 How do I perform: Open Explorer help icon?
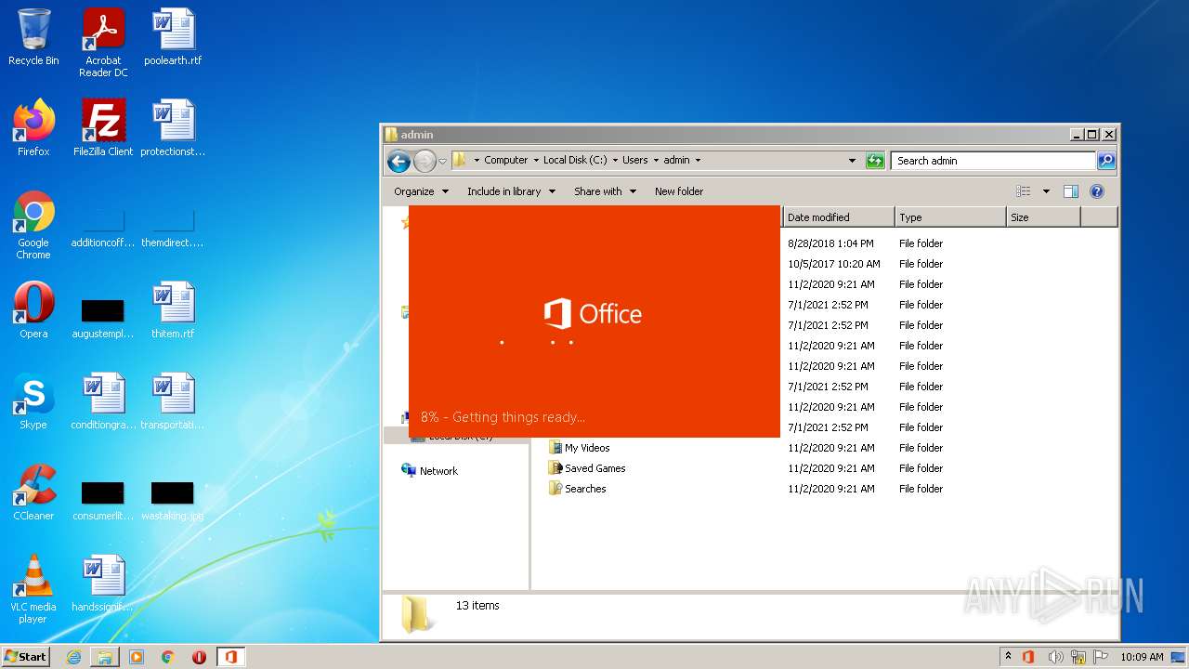tap(1097, 191)
